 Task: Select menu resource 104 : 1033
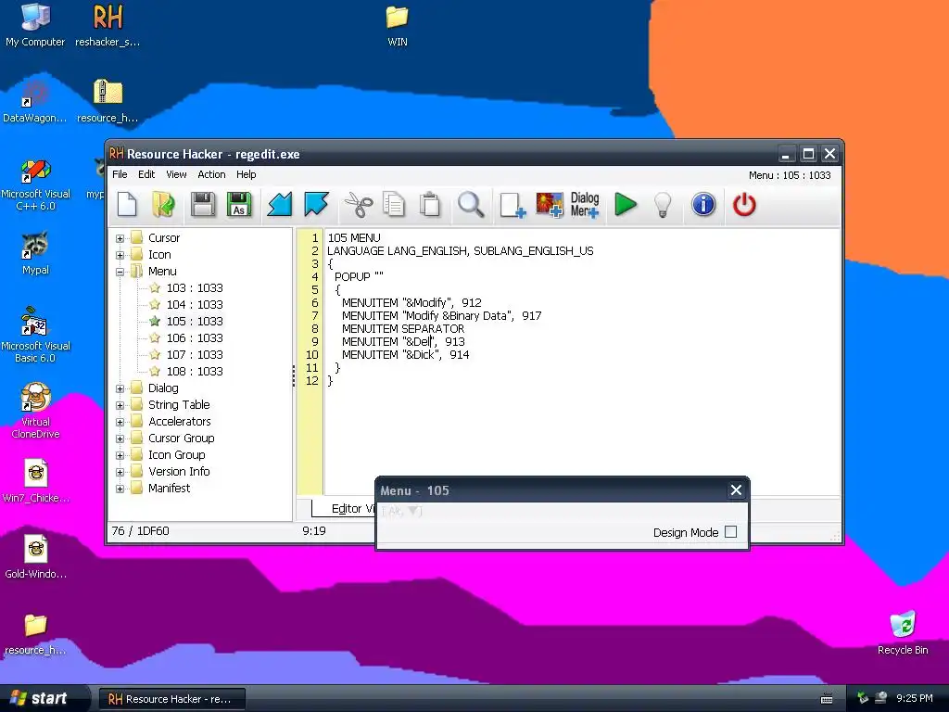click(195, 304)
